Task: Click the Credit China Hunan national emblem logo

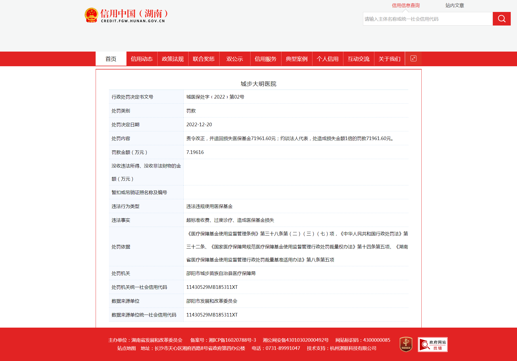Action: (x=91, y=15)
